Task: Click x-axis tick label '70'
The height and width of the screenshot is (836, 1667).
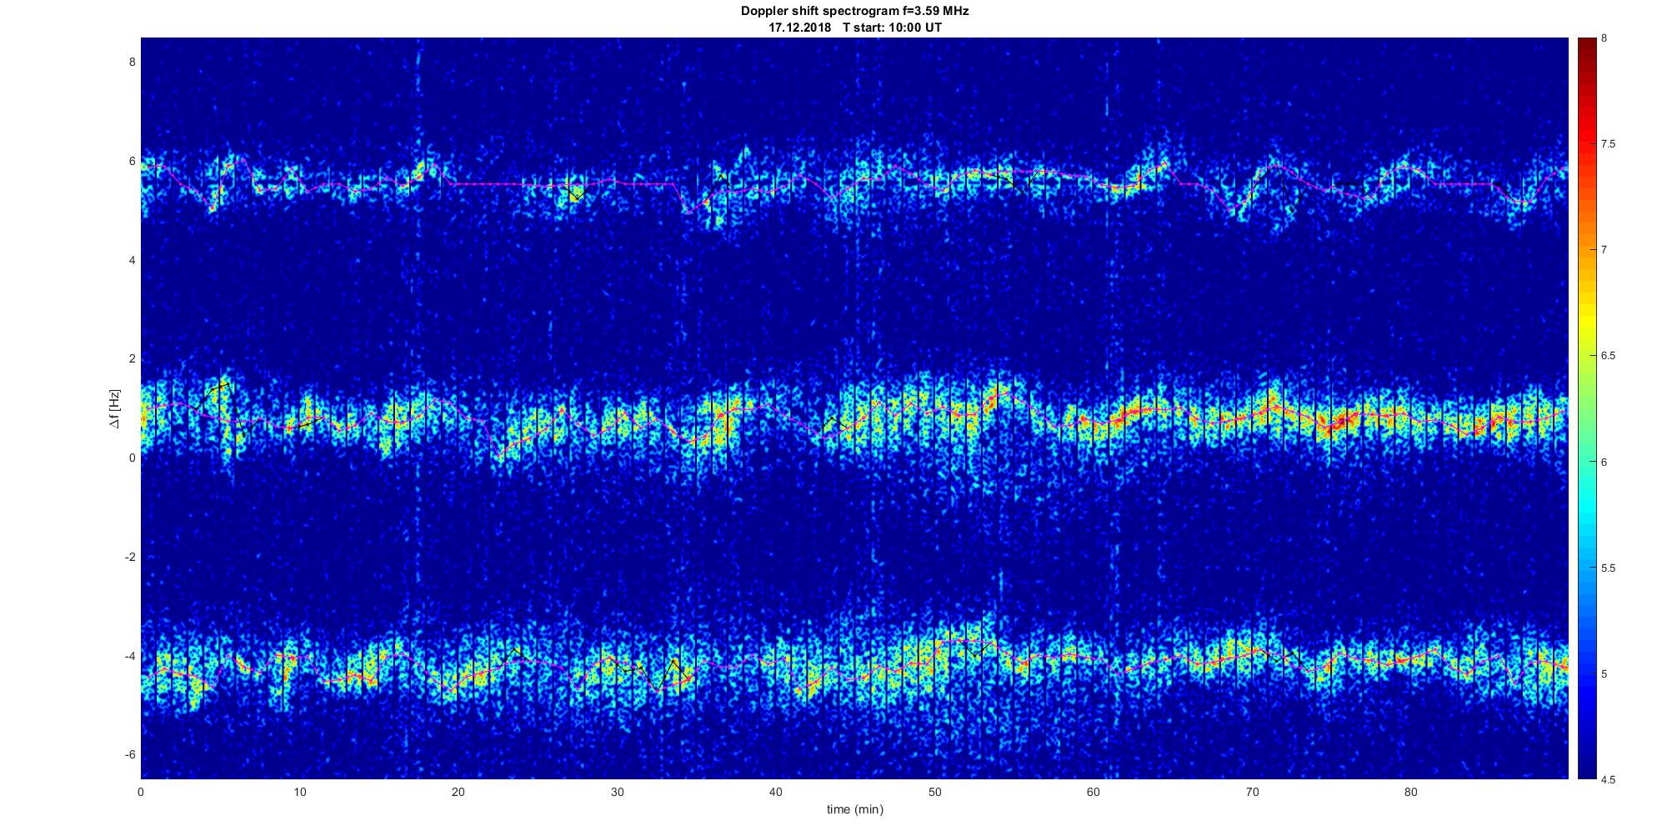Action: pyautogui.click(x=1252, y=792)
